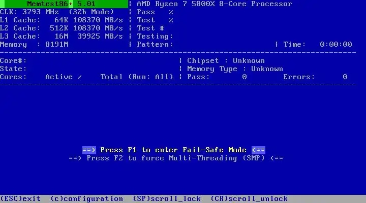Click the Pattern: field label
Screen dimensions: 366x203
(x=155, y=44)
